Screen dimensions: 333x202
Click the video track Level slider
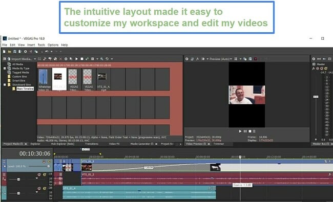39,166
